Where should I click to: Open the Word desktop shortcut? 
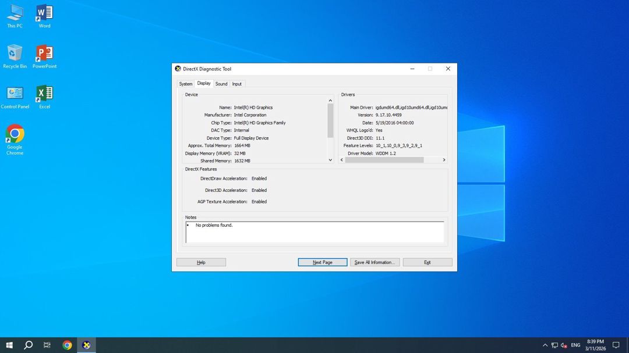[44, 16]
